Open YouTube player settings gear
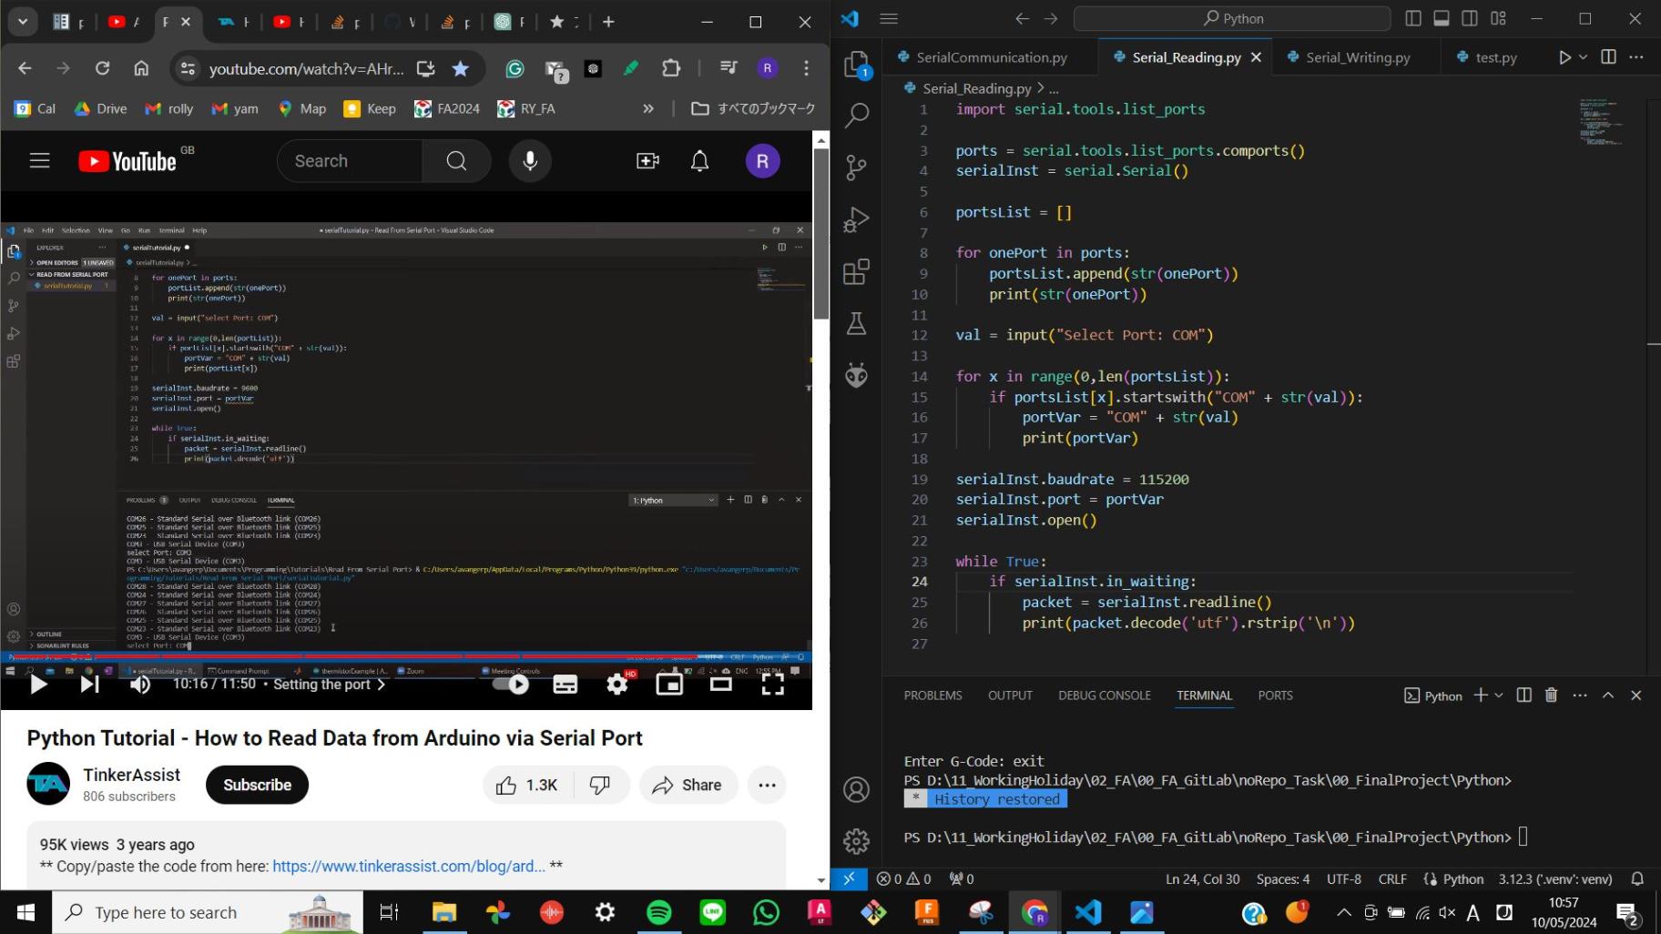The width and height of the screenshot is (1661, 934). click(x=617, y=685)
